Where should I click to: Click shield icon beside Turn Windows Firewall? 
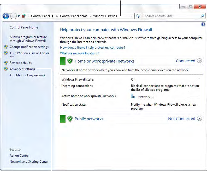pos(6,53)
